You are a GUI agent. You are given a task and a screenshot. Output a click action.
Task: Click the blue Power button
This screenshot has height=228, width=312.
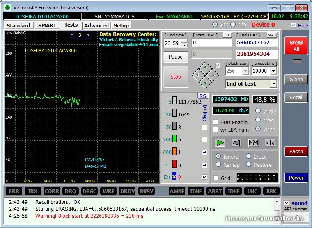(x=296, y=178)
